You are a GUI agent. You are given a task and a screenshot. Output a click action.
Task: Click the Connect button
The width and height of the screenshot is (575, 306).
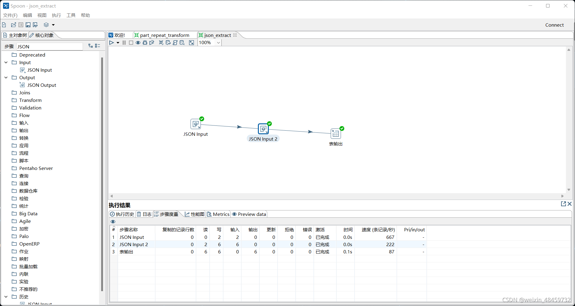tap(554, 25)
